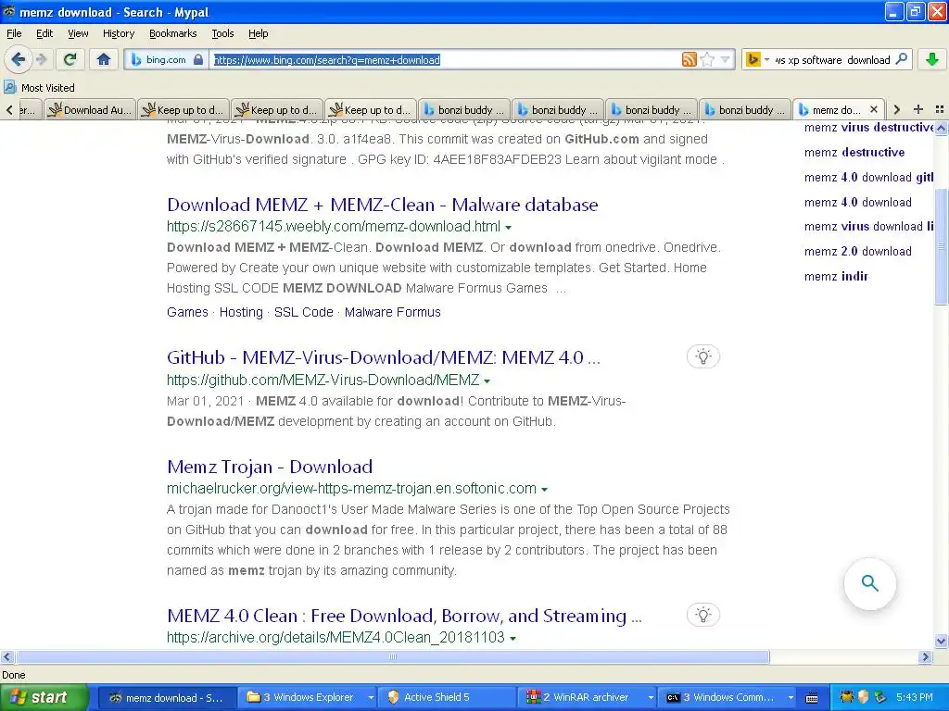Expand the archive.org URL dropdown arrow

pyautogui.click(x=513, y=639)
